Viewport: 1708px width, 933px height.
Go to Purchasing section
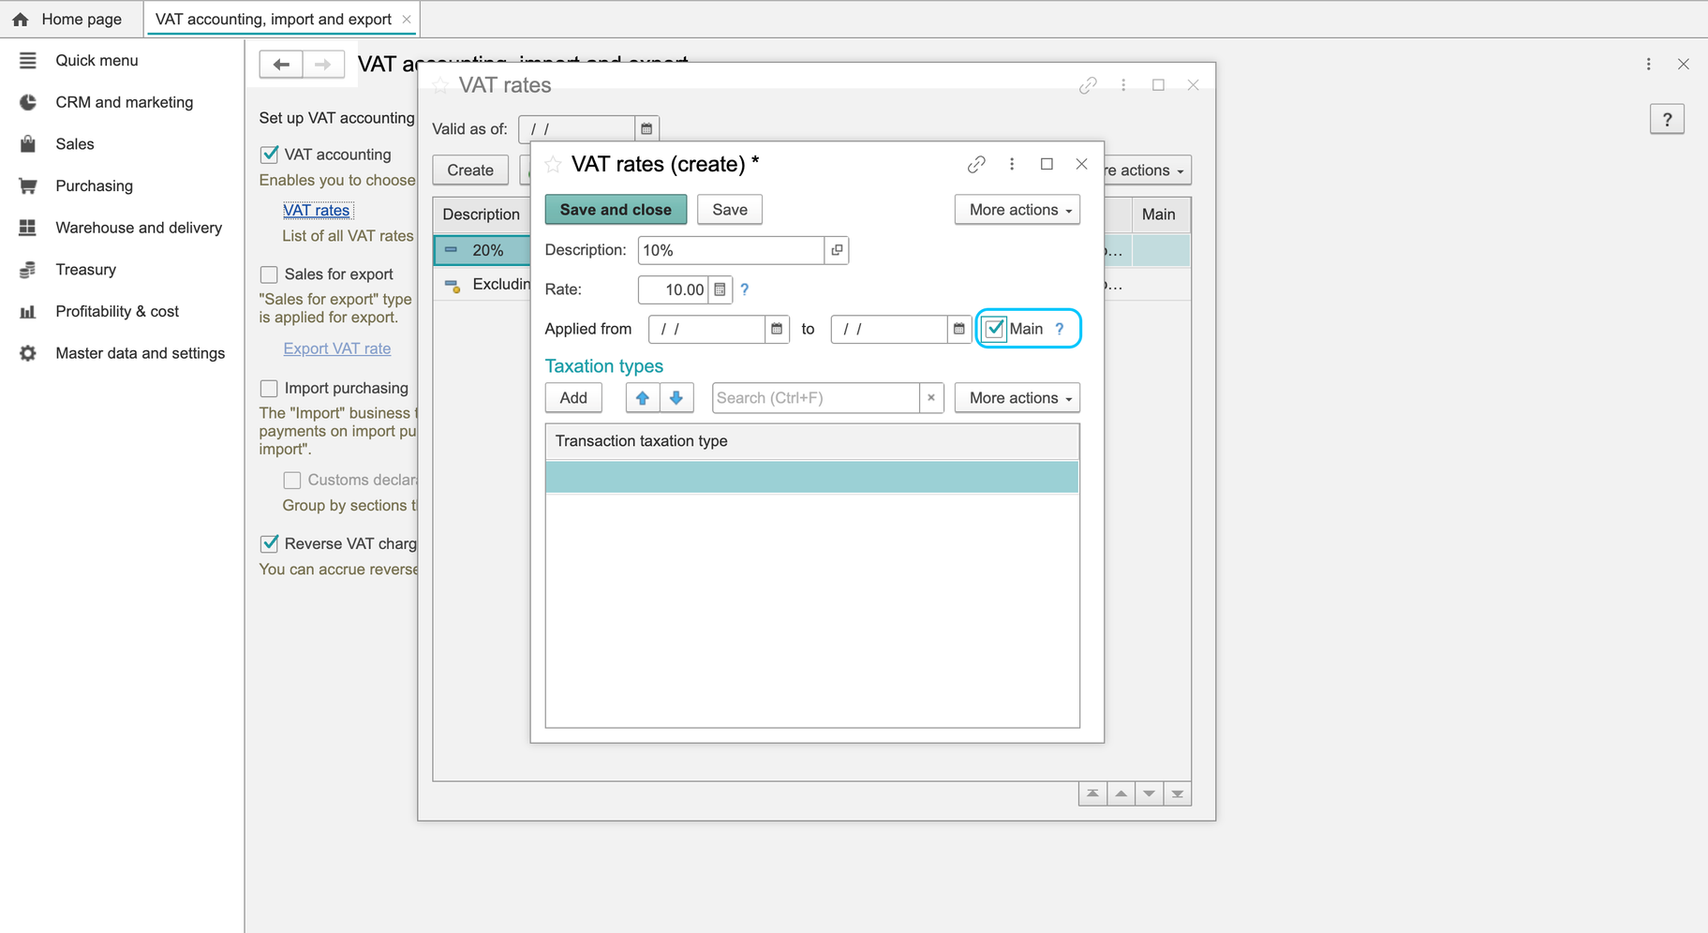pyautogui.click(x=94, y=185)
